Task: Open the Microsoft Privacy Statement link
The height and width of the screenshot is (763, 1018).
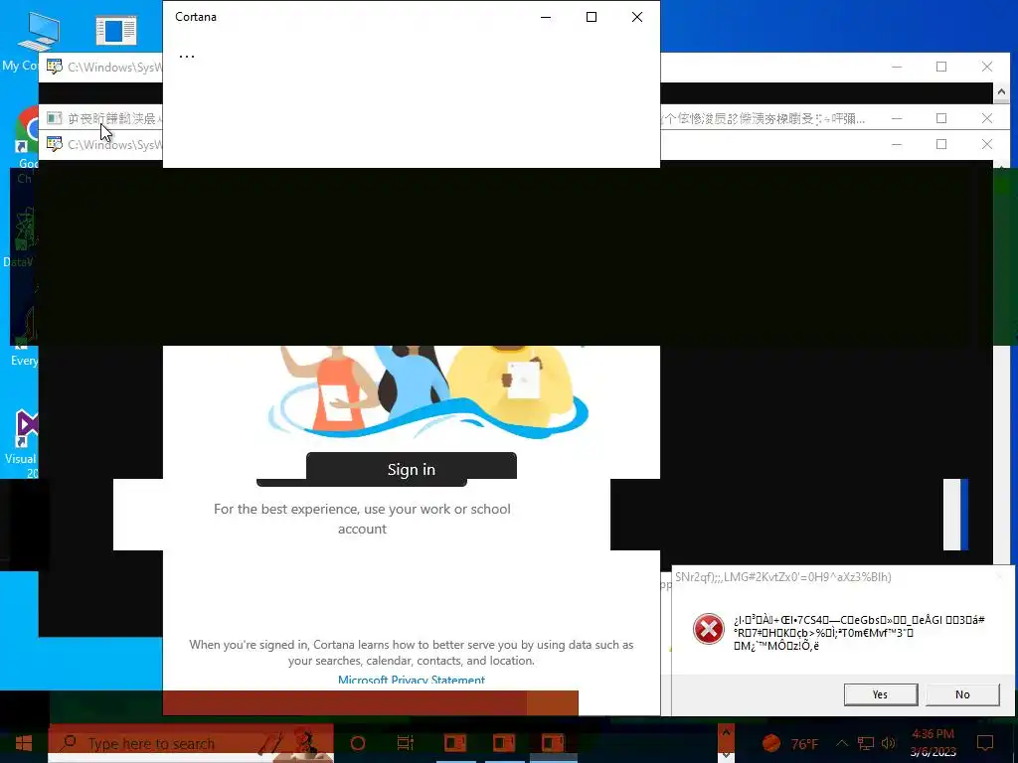Action: coord(411,680)
